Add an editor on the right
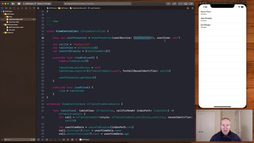 pyautogui.click(x=192, y=8)
